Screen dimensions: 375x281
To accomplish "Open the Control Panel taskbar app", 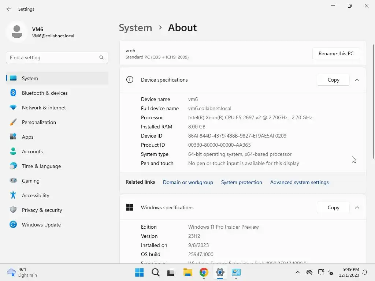I will (236, 272).
